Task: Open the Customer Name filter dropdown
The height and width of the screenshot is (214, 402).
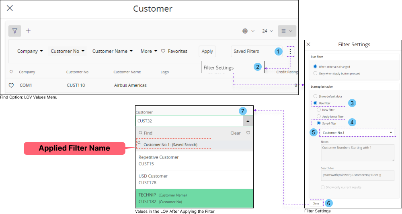Action: (x=113, y=51)
